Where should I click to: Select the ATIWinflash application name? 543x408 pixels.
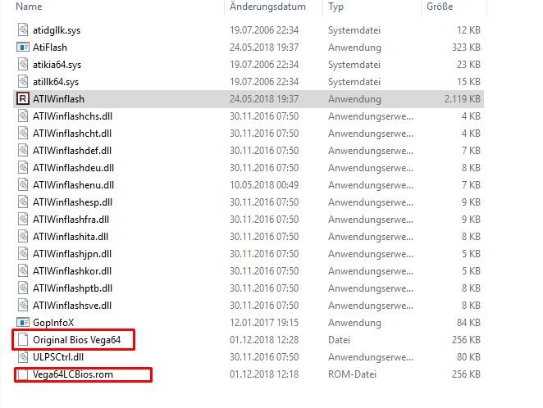click(x=58, y=99)
